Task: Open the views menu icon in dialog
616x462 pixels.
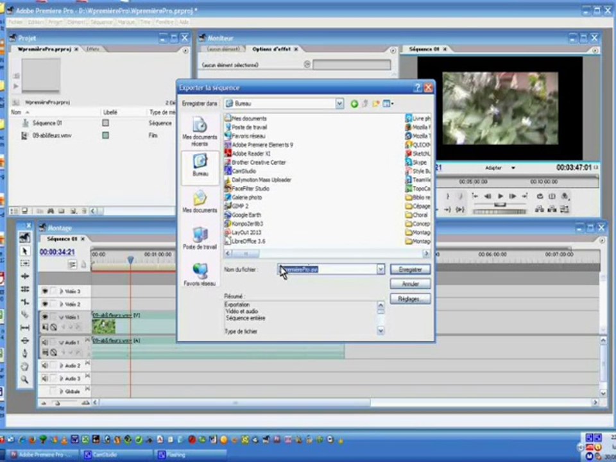Action: tap(388, 104)
